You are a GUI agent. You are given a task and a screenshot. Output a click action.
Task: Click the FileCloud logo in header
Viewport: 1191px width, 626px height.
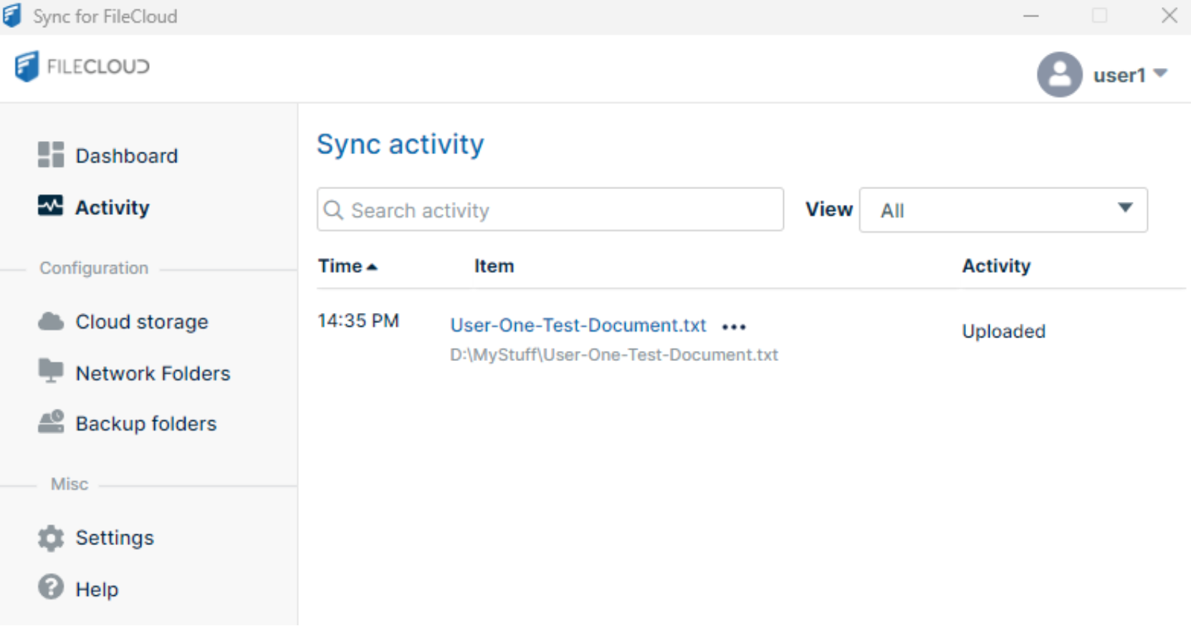point(82,67)
